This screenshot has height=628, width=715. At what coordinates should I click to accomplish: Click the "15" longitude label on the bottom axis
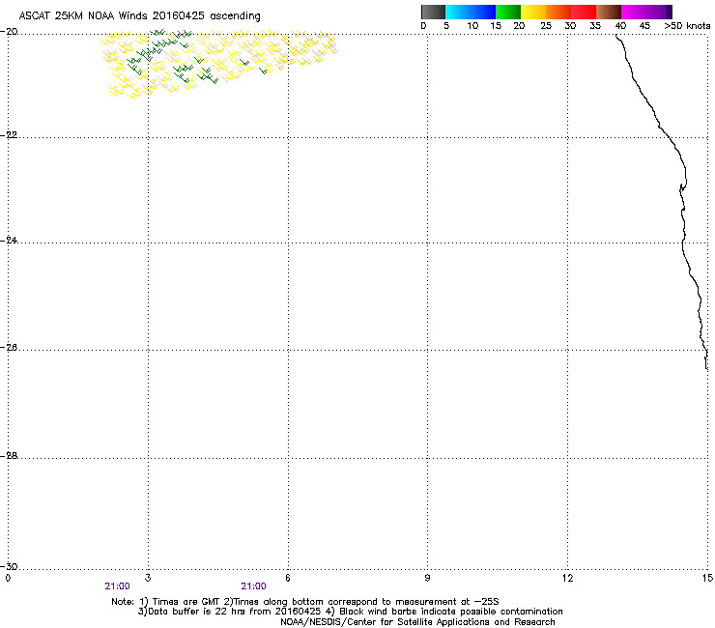tap(707, 578)
